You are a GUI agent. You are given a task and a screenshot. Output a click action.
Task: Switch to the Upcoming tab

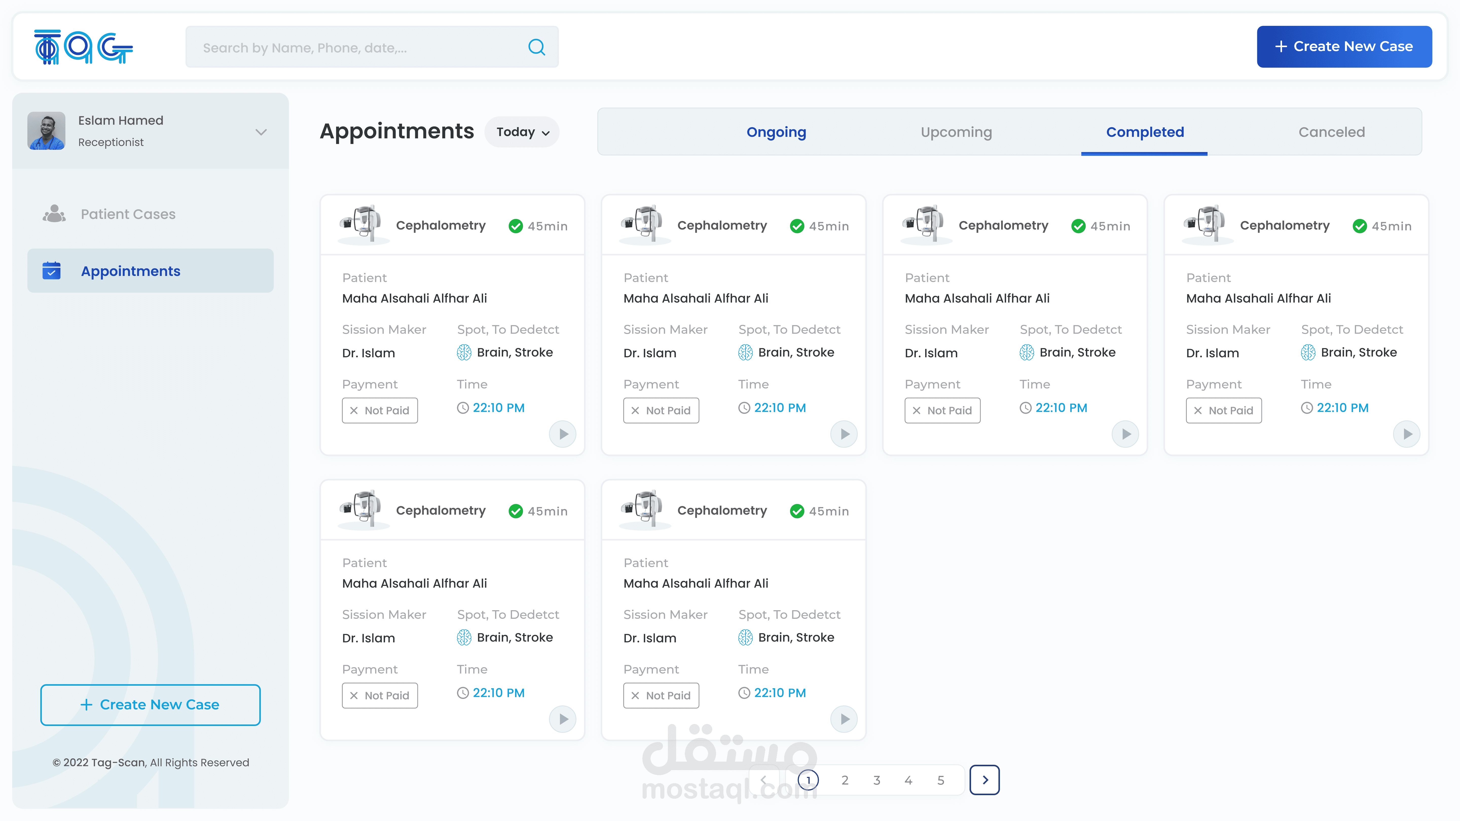pos(956,132)
